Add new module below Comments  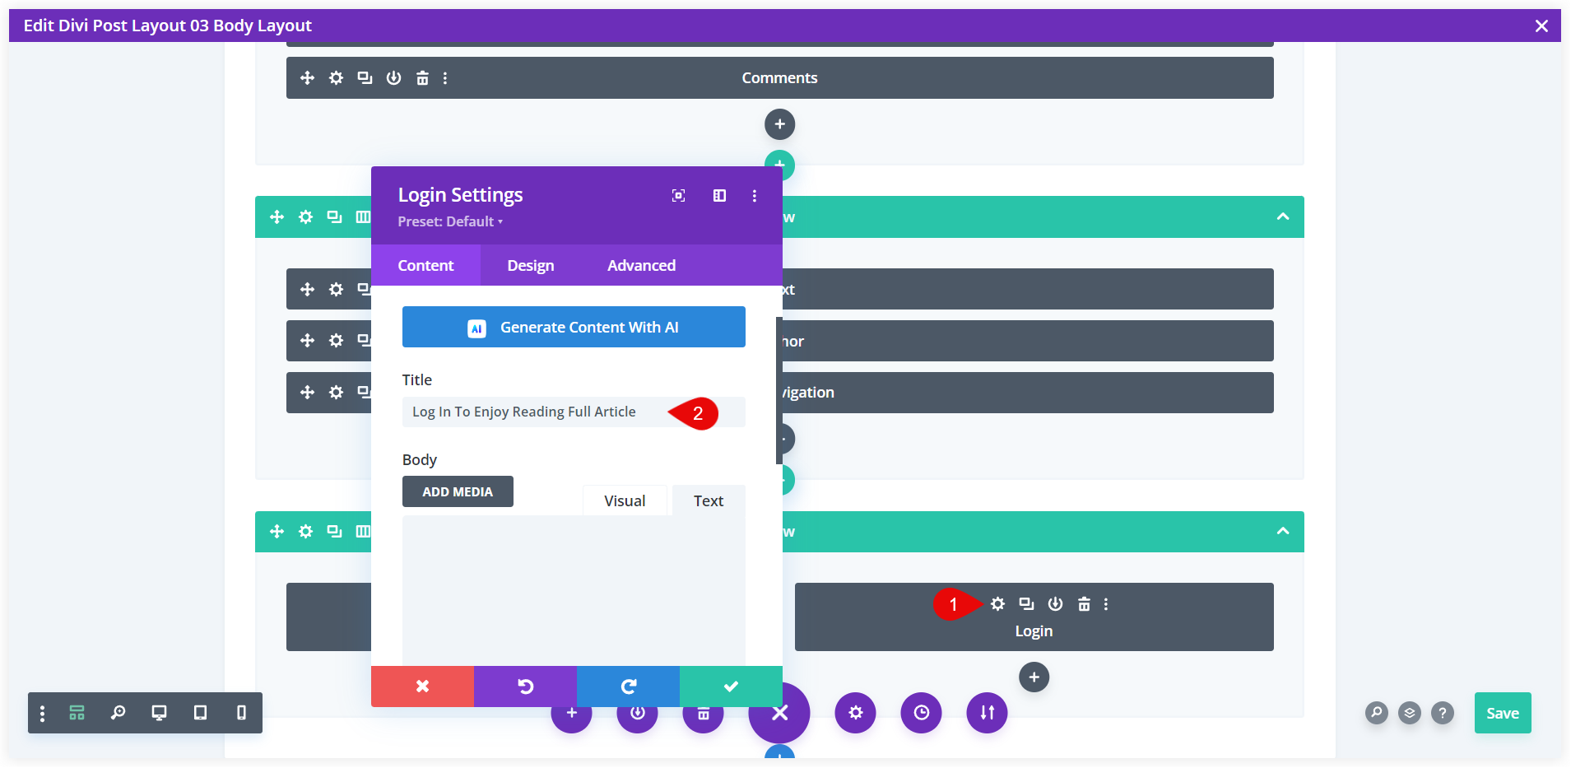pyautogui.click(x=779, y=124)
